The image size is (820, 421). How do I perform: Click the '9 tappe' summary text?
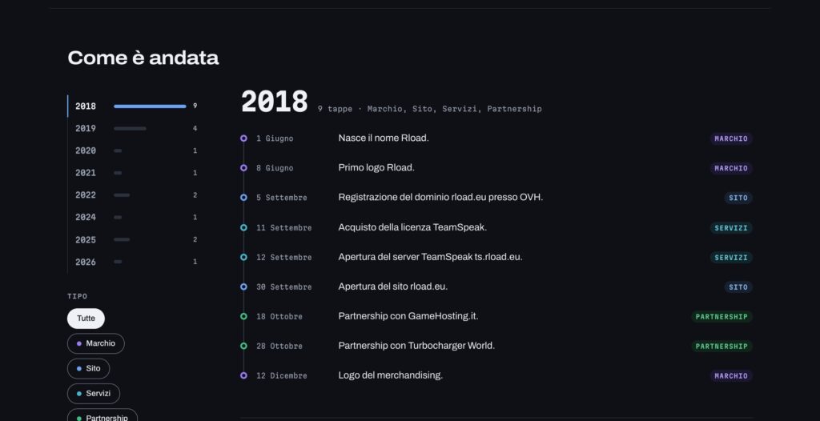coord(335,109)
